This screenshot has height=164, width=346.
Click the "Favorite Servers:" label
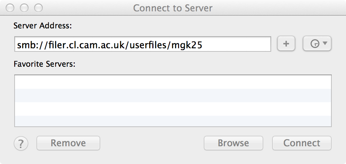[44, 64]
